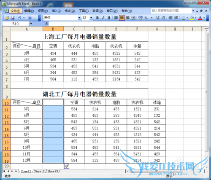
Task: Click the Insert Function fx icon
Action: pyautogui.click(x=46, y=24)
